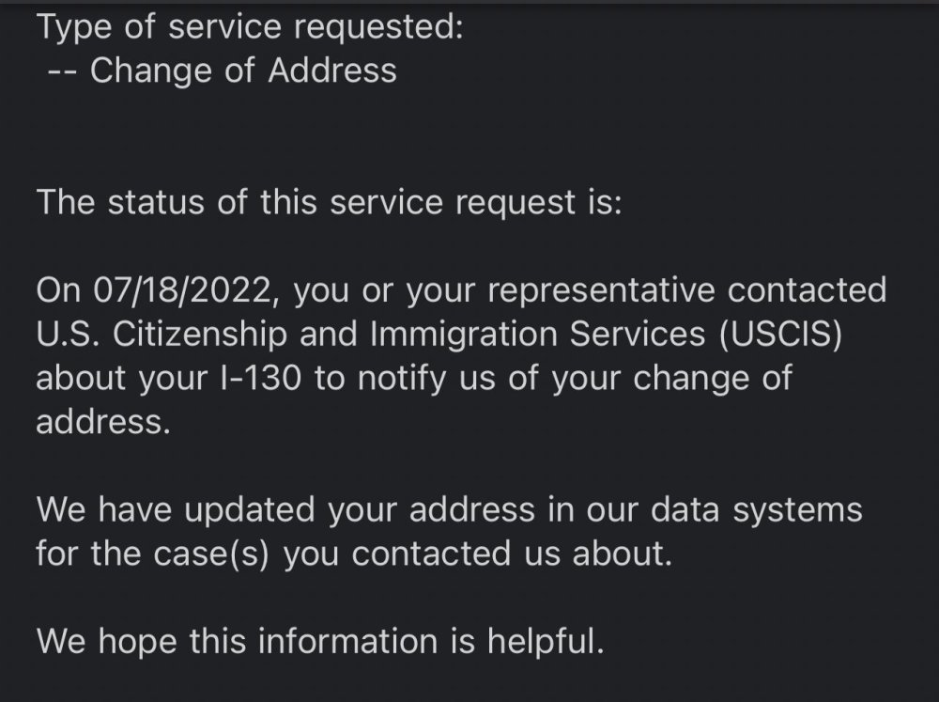This screenshot has width=939, height=702.
Task: Select the "Change of Address" service type text
Action: coord(243,70)
